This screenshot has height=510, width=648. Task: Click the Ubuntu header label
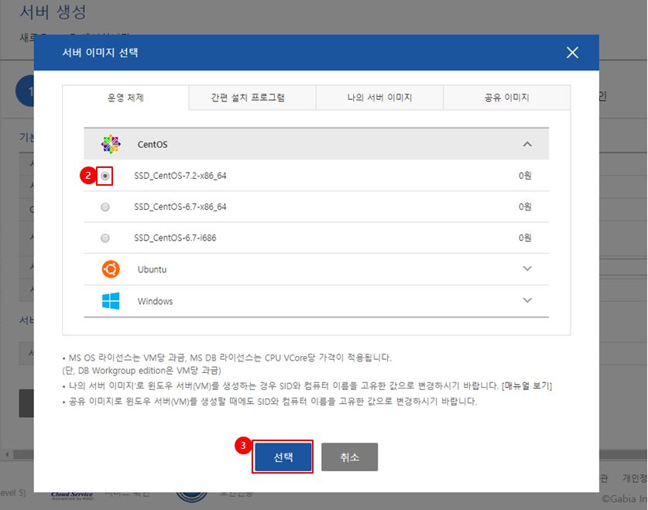[x=152, y=269]
